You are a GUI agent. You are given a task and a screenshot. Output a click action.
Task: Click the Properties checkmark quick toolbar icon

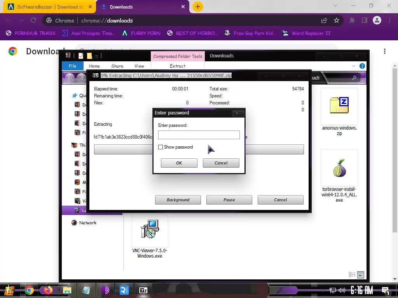point(81,56)
